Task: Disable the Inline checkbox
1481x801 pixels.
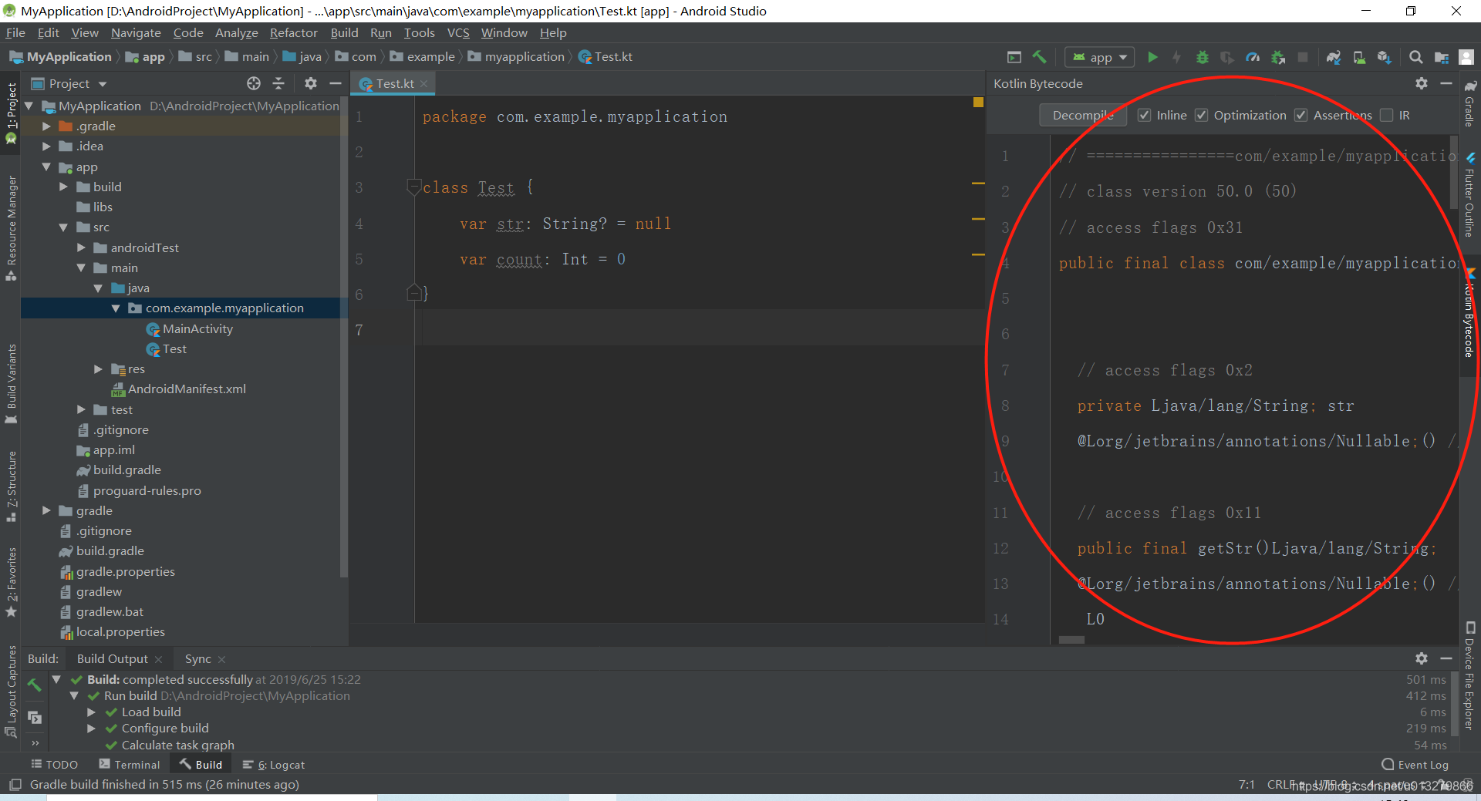Action: click(1145, 115)
